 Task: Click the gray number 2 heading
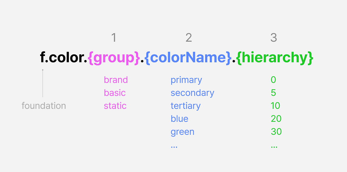pos(189,38)
